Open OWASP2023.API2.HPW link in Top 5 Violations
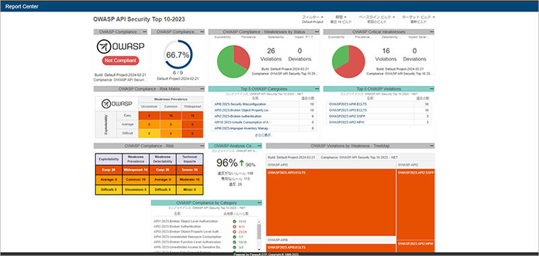The height and width of the screenshot is (256, 539). pyautogui.click(x=346, y=122)
